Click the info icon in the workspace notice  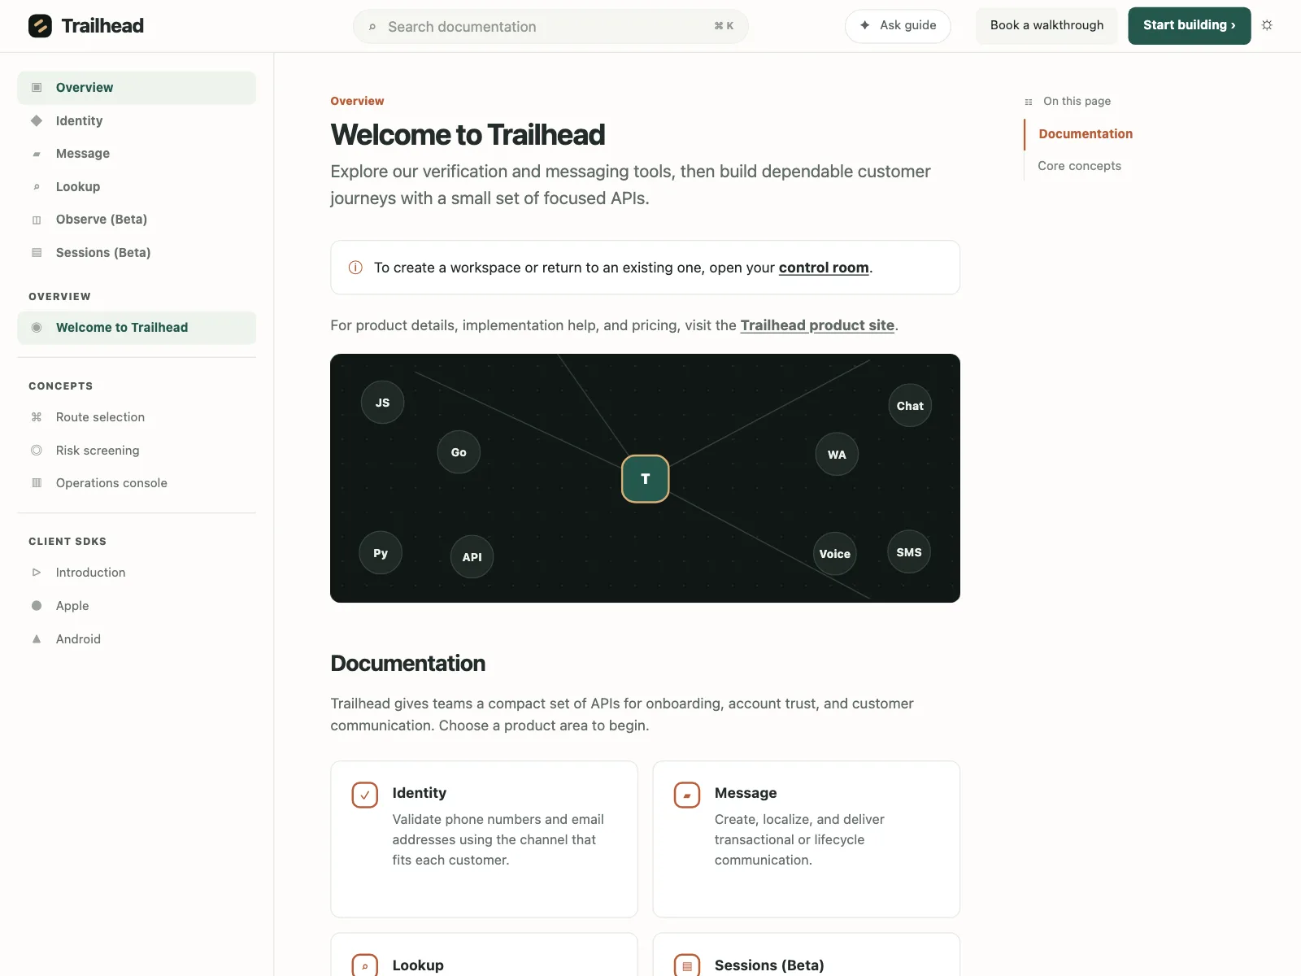(355, 268)
